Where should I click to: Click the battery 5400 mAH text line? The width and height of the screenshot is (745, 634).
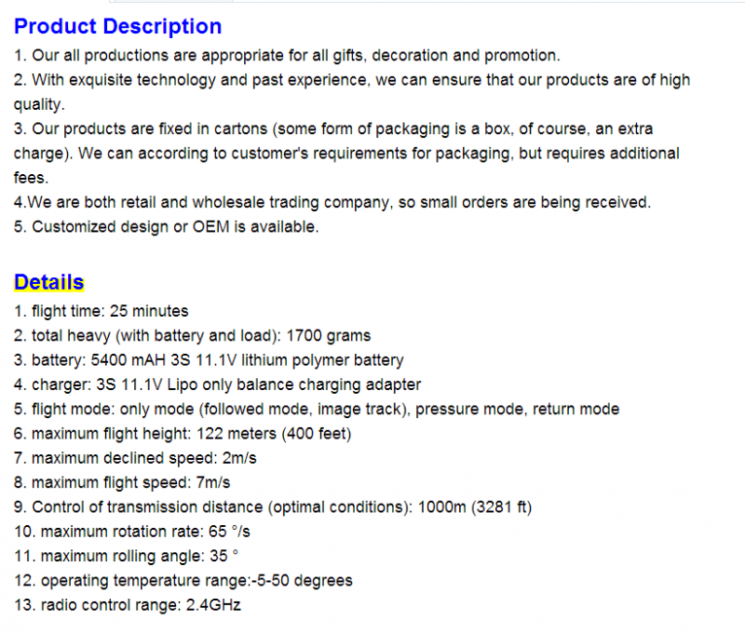[209, 360]
